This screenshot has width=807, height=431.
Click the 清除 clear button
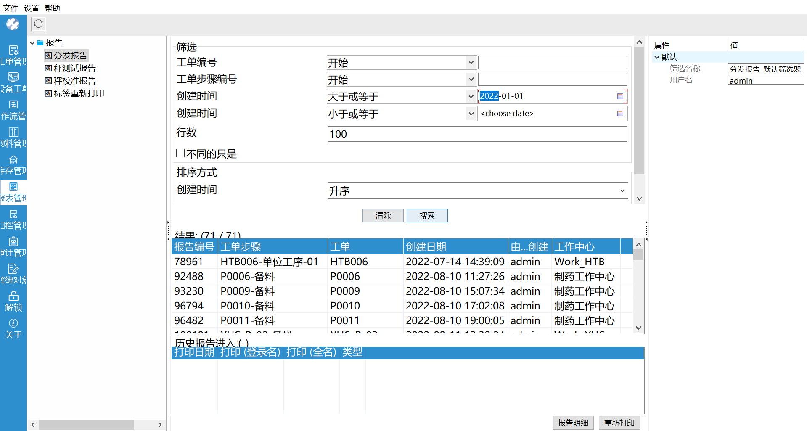pyautogui.click(x=383, y=216)
